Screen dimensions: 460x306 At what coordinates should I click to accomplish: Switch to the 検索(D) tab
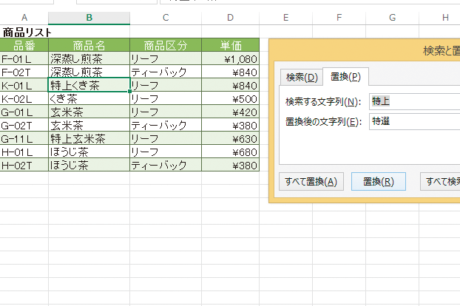click(302, 78)
